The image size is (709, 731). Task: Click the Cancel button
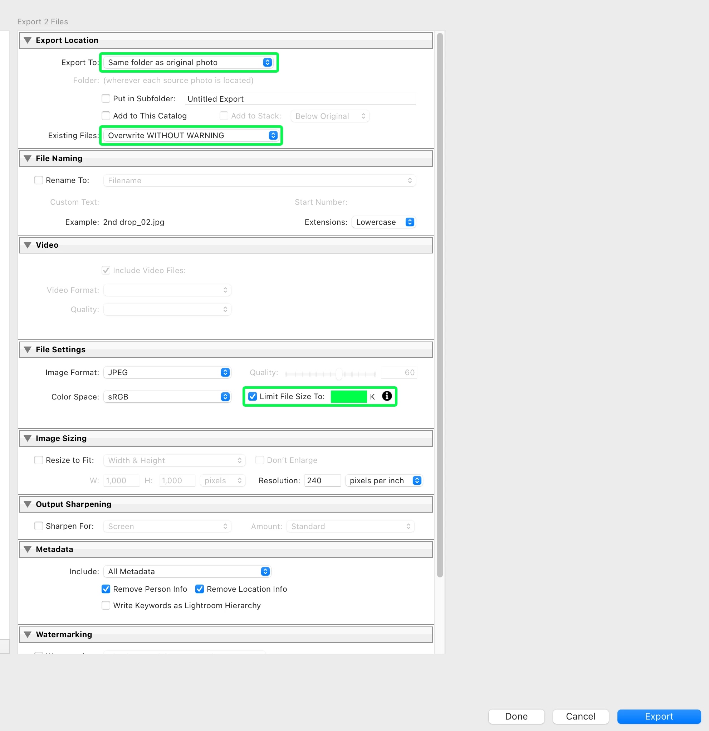580,716
